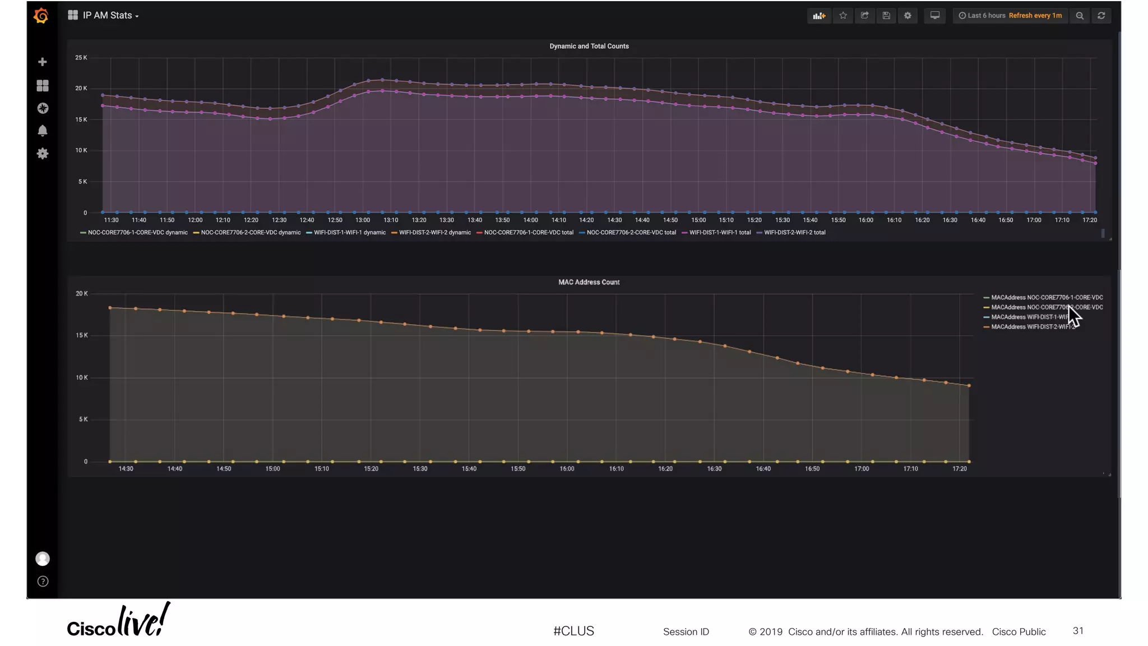
Task: Toggle WIFI-DIST-1-WIFI-1 total legend series
Action: (720, 233)
